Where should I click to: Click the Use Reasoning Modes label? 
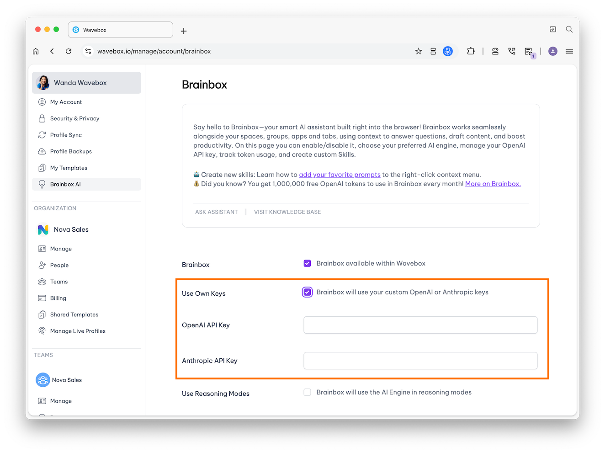click(x=216, y=394)
